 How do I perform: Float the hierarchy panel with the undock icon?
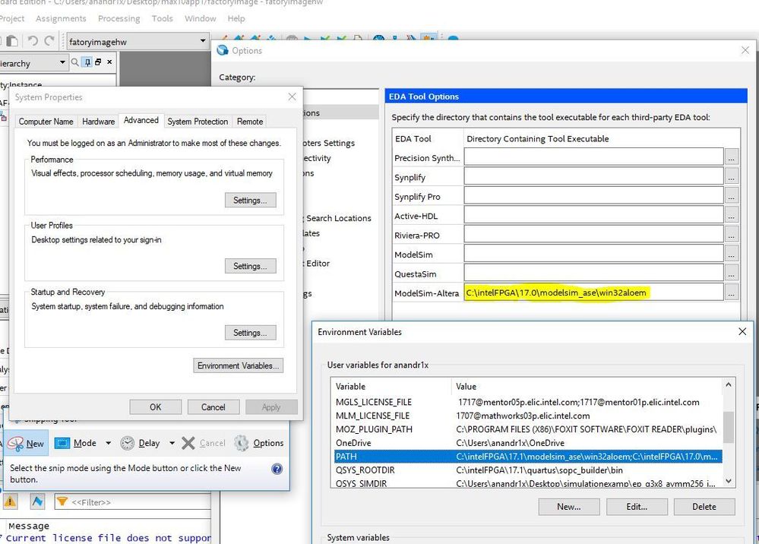click(99, 63)
